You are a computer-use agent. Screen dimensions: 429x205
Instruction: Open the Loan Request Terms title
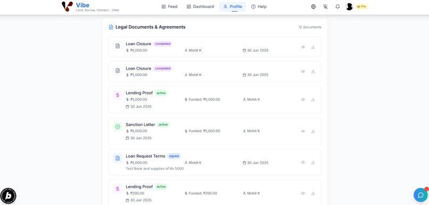click(x=145, y=156)
